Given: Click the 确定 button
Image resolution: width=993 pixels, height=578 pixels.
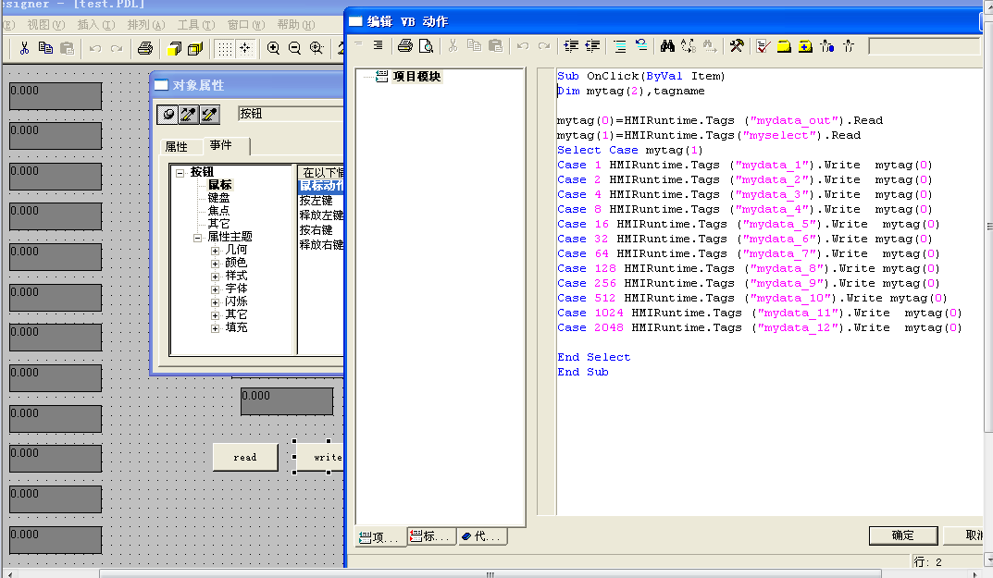Looking at the screenshot, I should click(x=902, y=535).
